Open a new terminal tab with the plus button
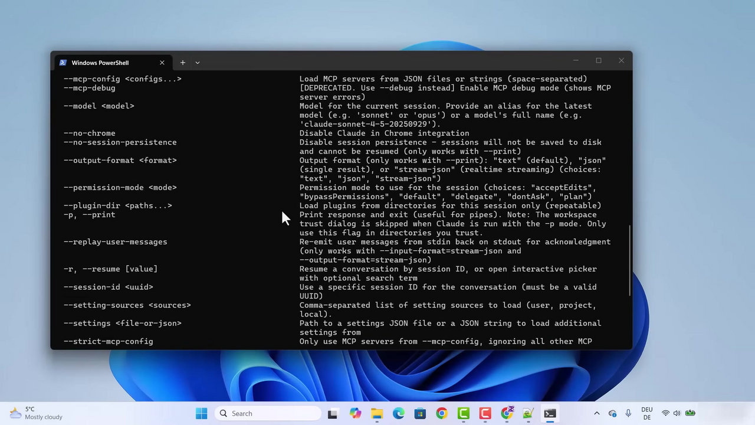Viewport: 755px width, 425px height. pos(183,63)
